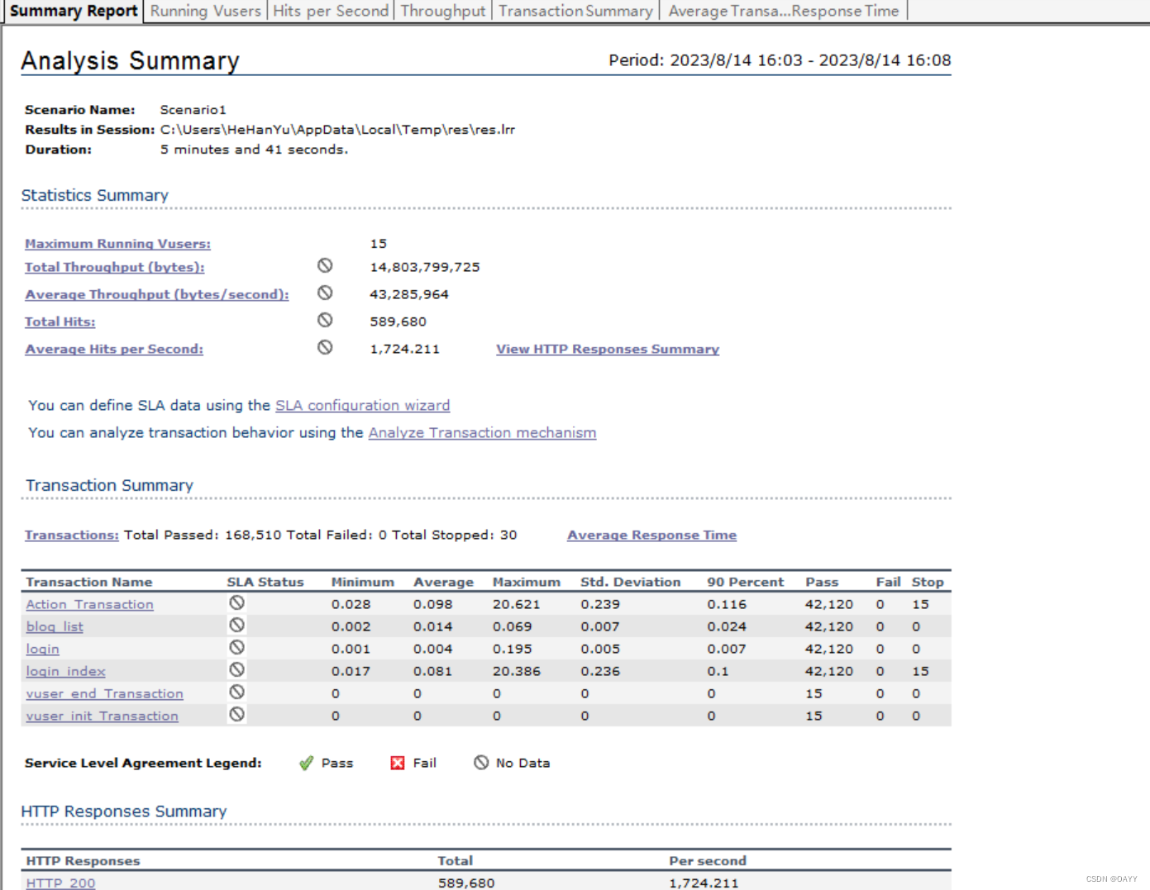Viewport: 1150px width, 890px height.
Task: Click the HTTP Responses column header
Action: point(83,860)
